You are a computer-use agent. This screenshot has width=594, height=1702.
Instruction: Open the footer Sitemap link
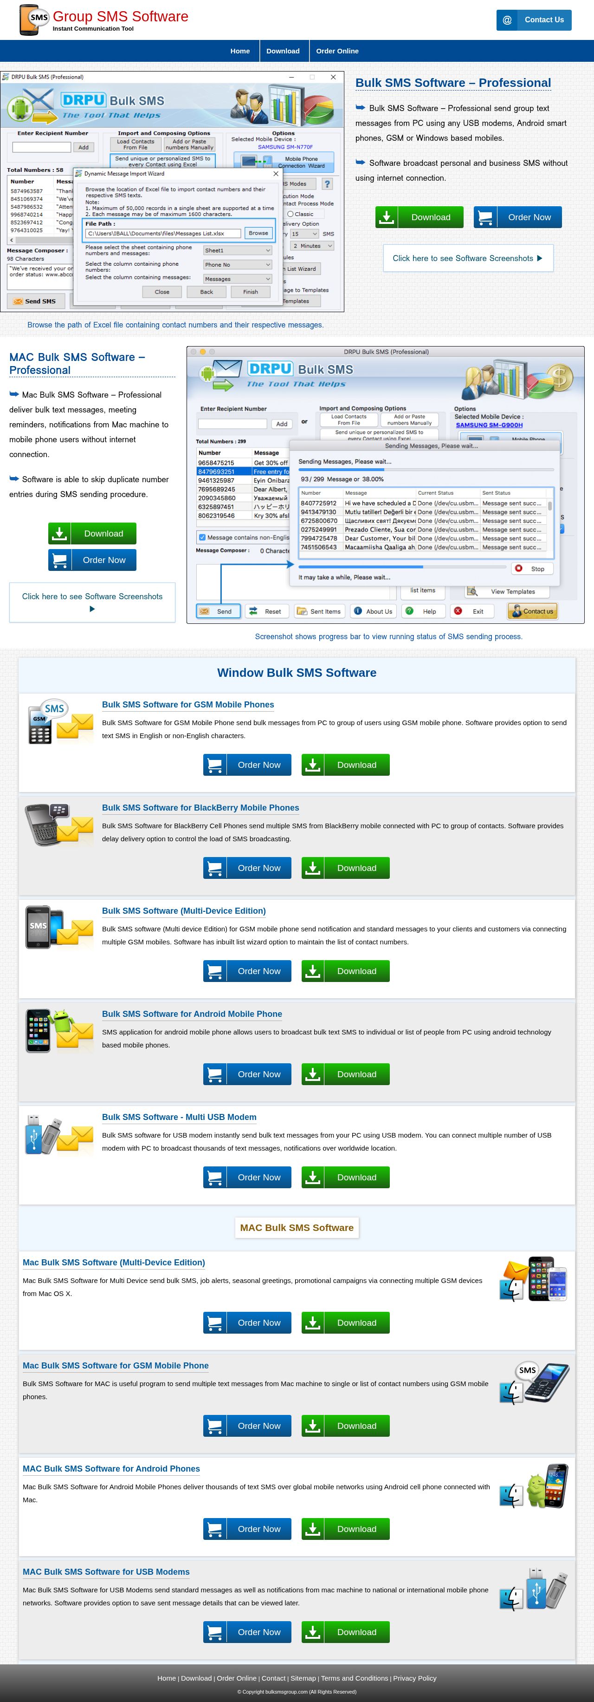(303, 1677)
